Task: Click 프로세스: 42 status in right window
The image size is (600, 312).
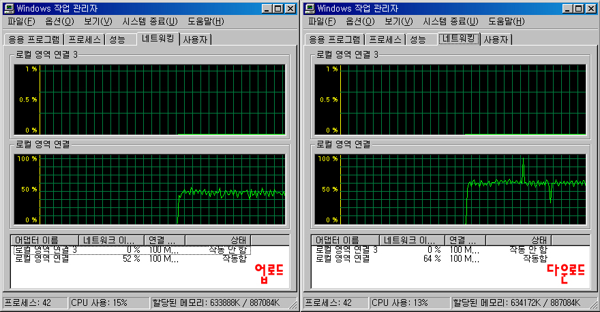Action: (335, 303)
